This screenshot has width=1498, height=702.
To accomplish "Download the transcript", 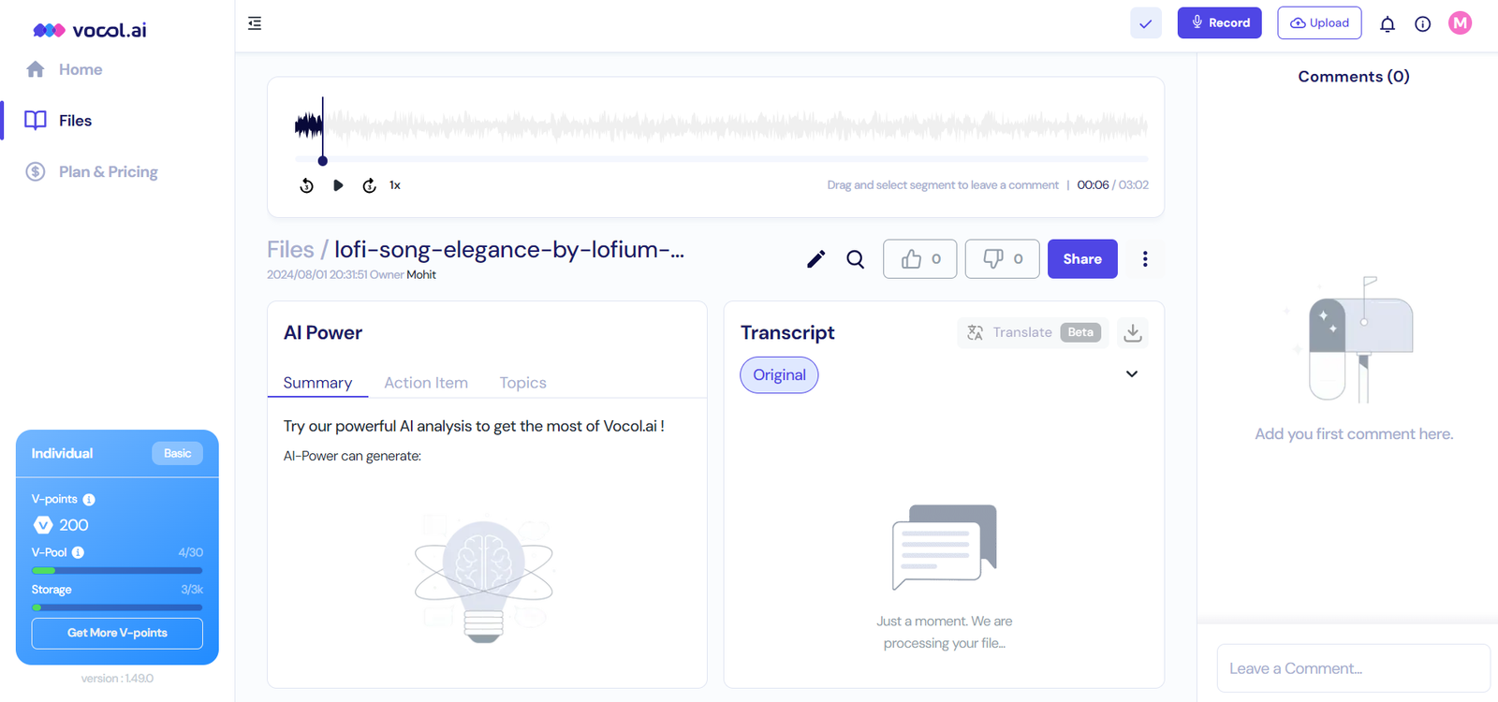I will pos(1132,332).
